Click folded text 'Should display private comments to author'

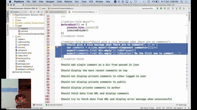(90, 88)
